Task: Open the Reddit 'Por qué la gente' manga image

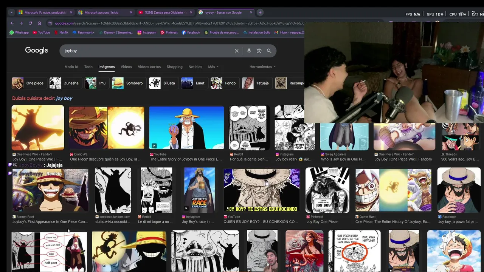Action: pyautogui.click(x=249, y=128)
